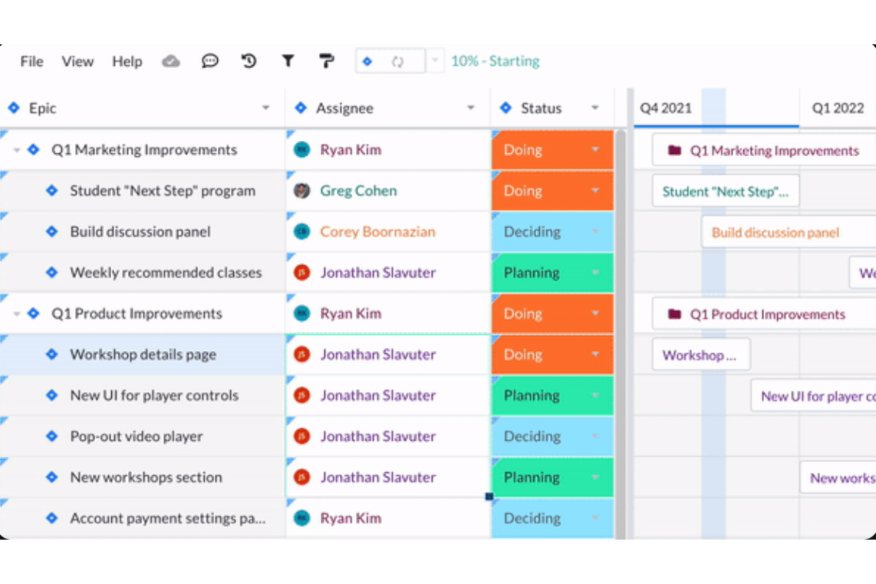The image size is (876, 584).
Task: Click diamond icon beside New workshops section
Action: (x=52, y=477)
